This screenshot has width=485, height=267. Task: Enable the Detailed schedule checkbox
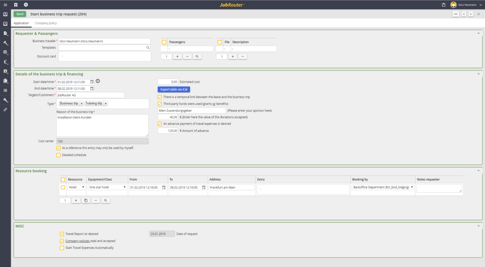point(58,155)
